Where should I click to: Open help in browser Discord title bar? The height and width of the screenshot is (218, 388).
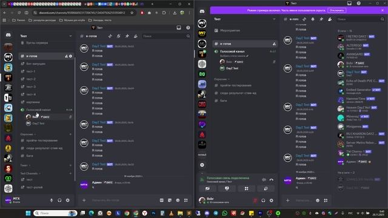(x=188, y=28)
